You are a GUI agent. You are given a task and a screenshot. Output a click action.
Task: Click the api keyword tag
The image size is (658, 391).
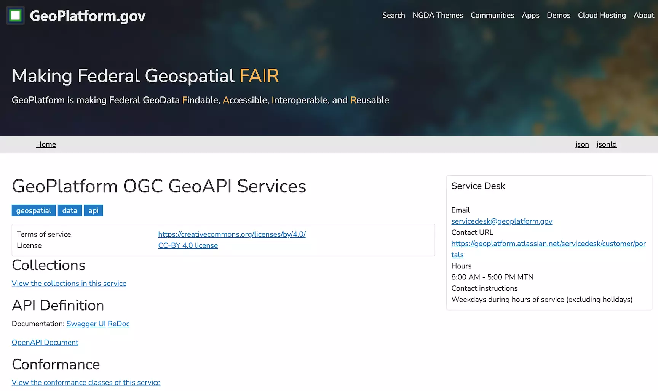click(x=93, y=210)
